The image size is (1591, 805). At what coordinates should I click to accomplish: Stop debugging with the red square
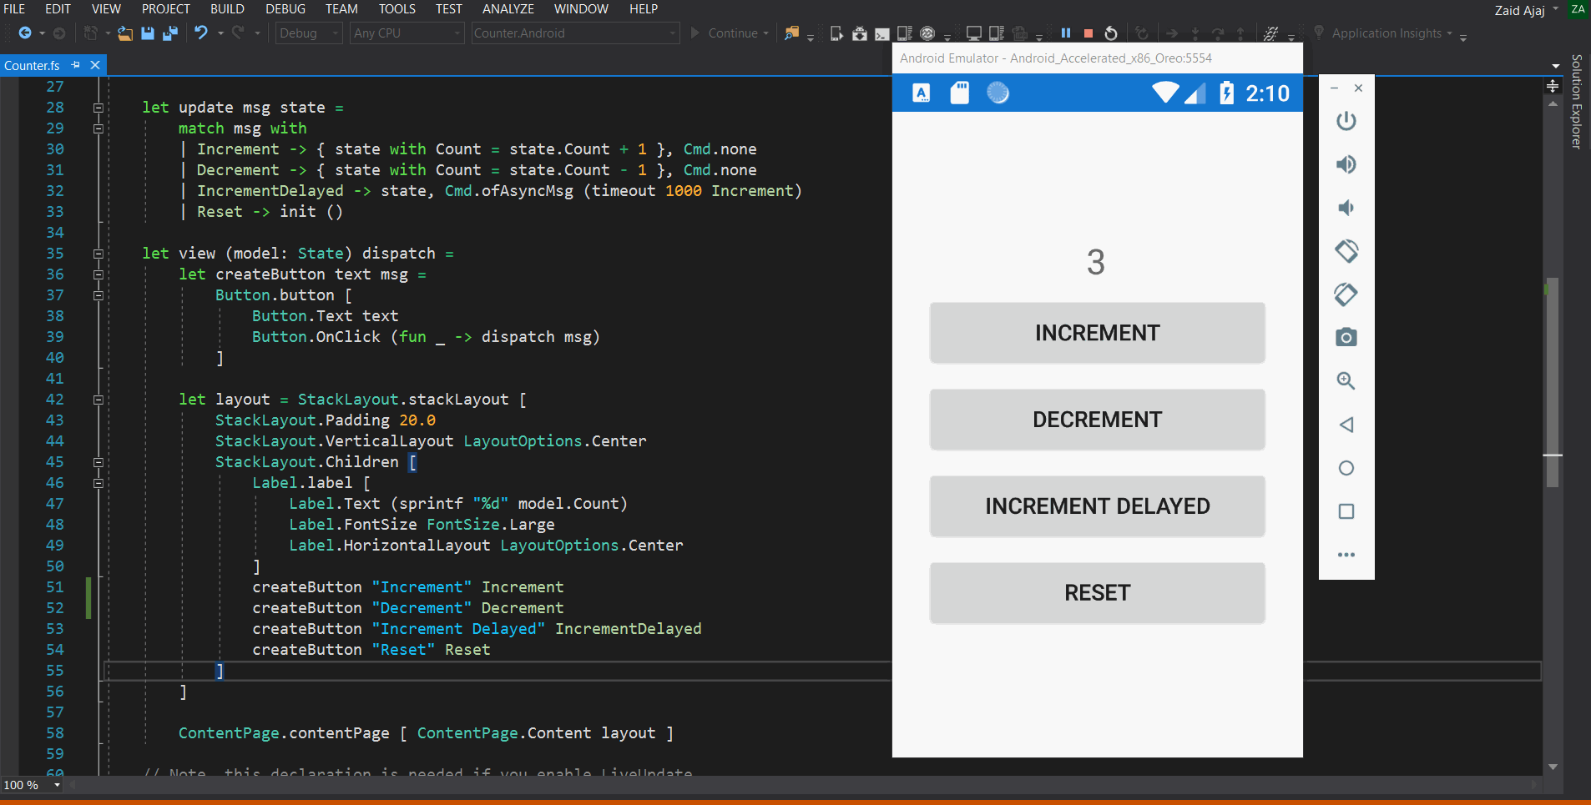pyautogui.click(x=1088, y=33)
